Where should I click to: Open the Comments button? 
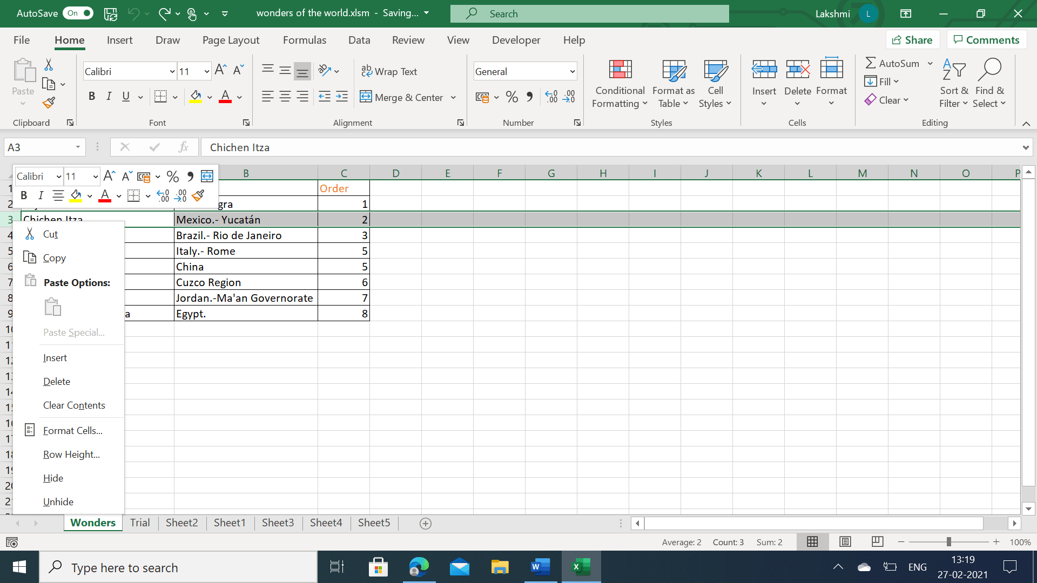pos(986,40)
